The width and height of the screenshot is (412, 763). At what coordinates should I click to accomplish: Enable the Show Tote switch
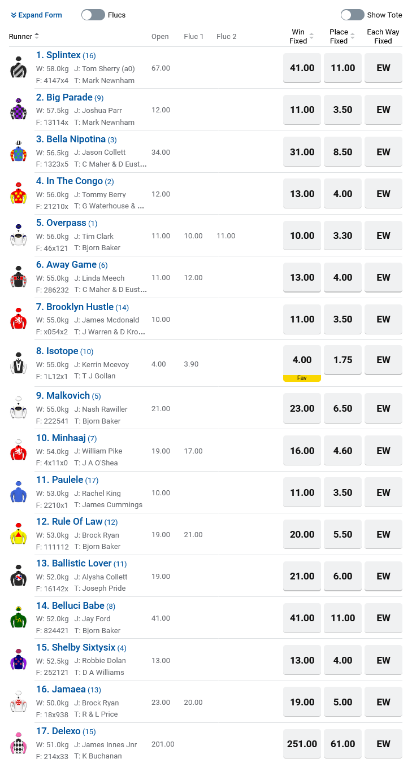(x=353, y=15)
